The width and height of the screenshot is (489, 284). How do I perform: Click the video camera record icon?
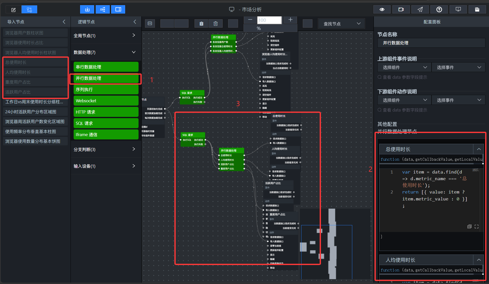401,9
